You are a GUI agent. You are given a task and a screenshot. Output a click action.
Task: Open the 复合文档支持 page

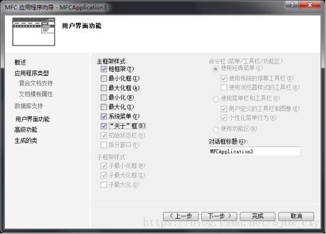pos(36,83)
